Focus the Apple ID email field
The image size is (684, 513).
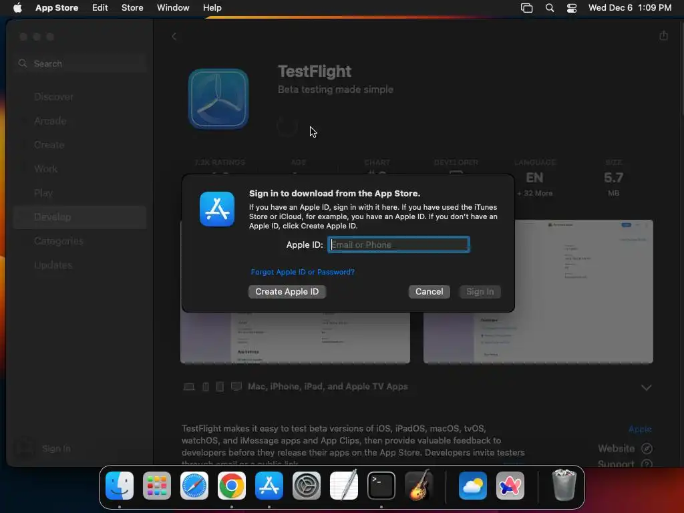(399, 244)
